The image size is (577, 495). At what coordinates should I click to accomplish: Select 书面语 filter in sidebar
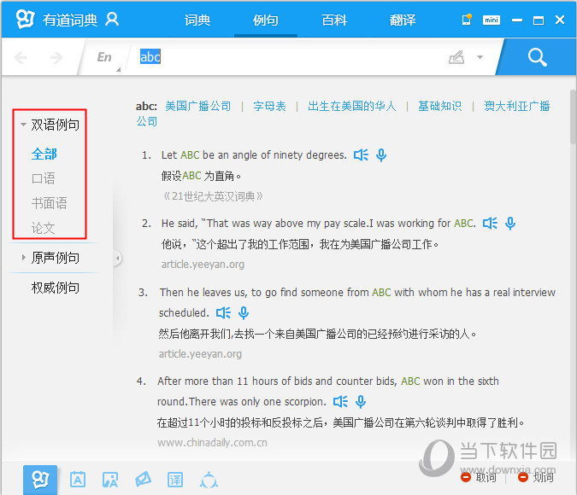tap(50, 203)
